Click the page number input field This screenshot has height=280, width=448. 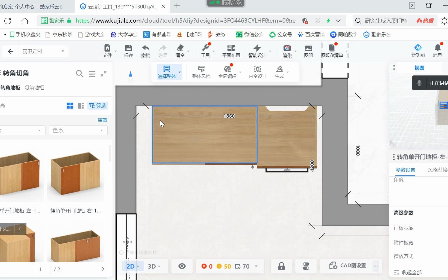click(x=42, y=269)
